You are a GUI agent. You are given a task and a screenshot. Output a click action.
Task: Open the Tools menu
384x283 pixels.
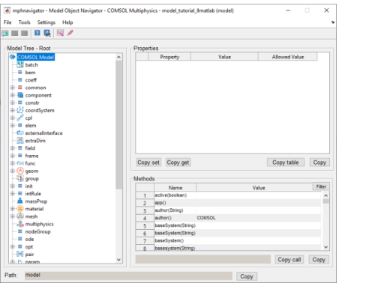point(24,22)
